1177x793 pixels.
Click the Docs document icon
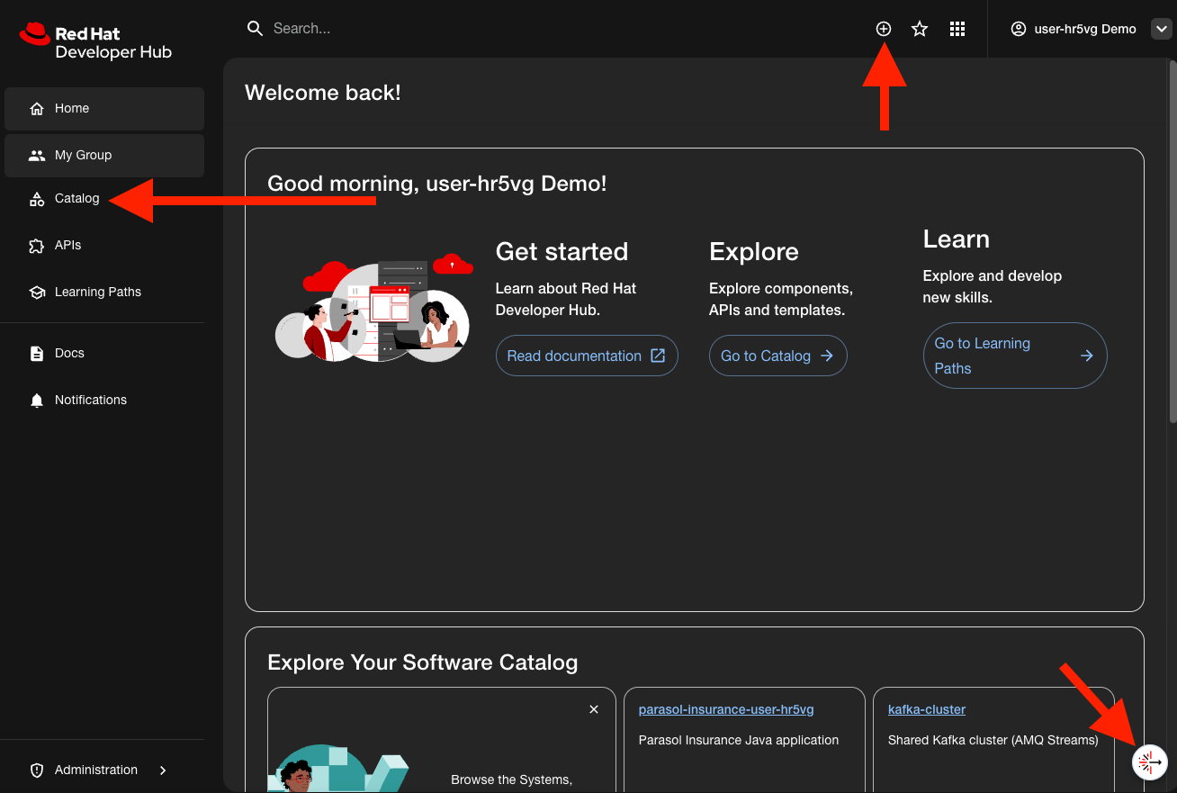37,354
